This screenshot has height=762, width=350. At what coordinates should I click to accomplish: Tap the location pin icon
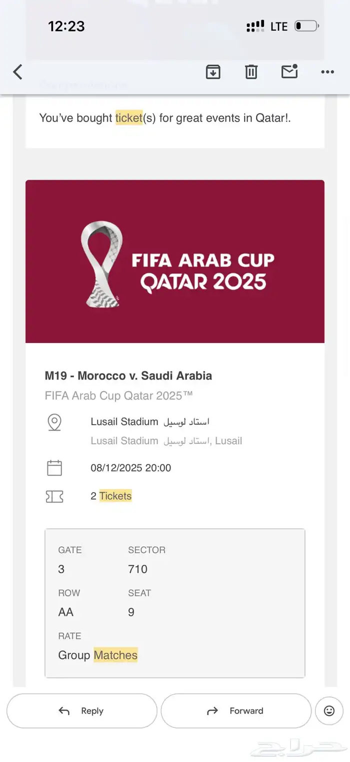[54, 422]
